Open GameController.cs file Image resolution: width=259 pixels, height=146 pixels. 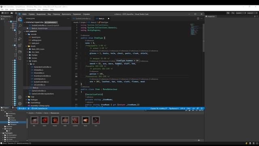(39, 91)
